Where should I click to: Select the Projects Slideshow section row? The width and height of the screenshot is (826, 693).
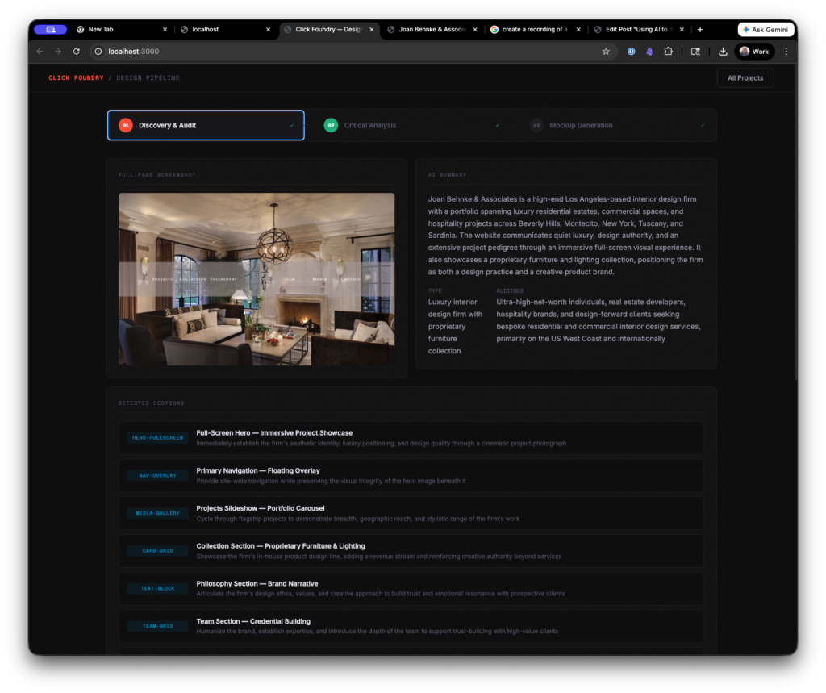coord(411,513)
